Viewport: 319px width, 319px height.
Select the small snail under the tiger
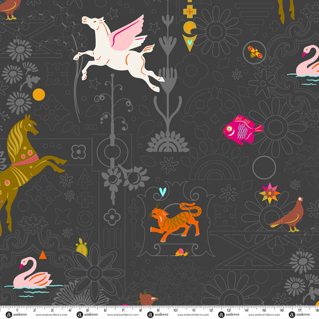182,252
